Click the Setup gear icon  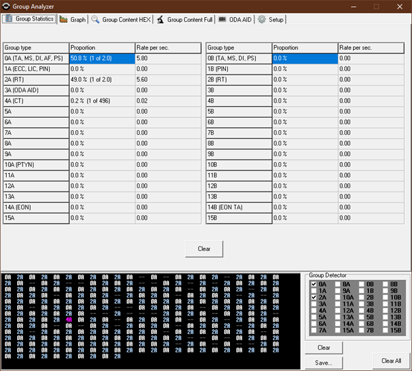click(x=261, y=20)
